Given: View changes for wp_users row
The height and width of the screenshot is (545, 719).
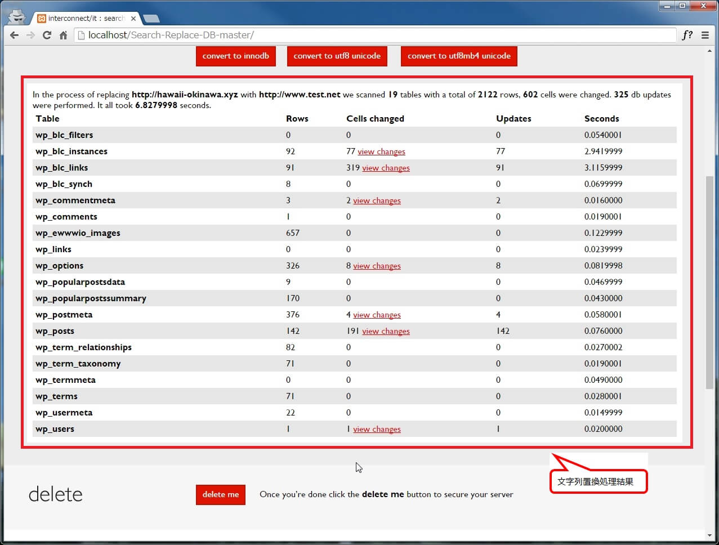Looking at the screenshot, I should point(377,429).
